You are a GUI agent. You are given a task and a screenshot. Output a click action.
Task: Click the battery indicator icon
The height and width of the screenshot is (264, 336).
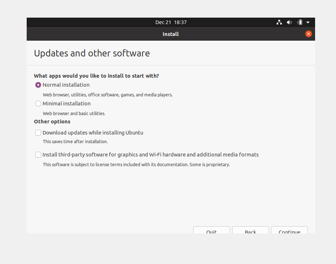tap(300, 22)
